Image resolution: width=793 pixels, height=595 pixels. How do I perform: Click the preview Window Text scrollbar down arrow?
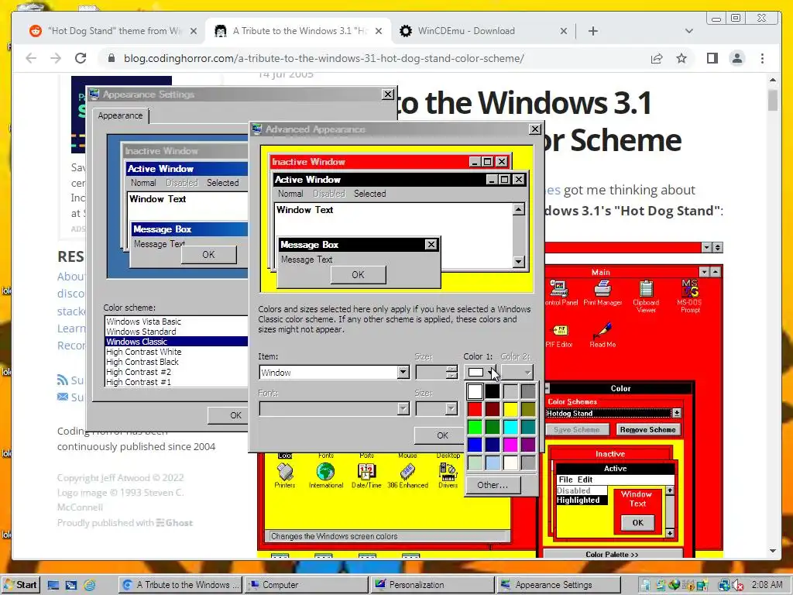pos(518,261)
